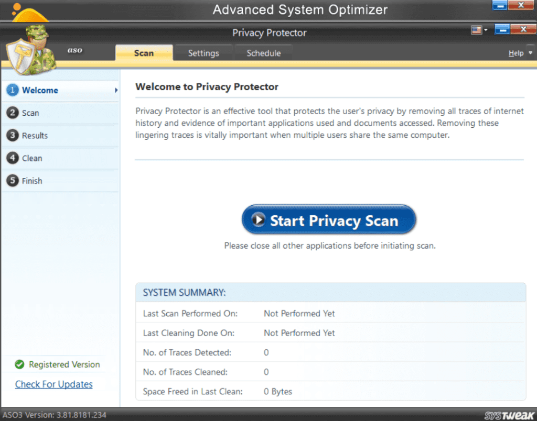
Task: Switch to the Settings tab
Action: click(203, 53)
